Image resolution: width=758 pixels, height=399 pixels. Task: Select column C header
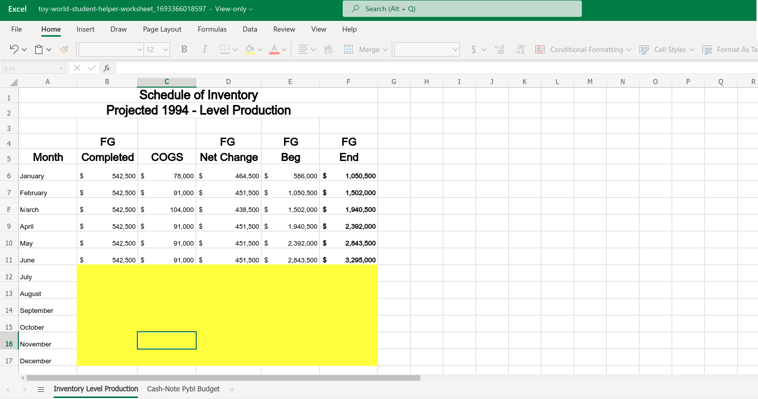(167, 82)
